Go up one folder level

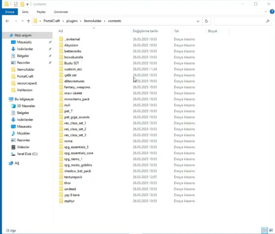coord(28,21)
